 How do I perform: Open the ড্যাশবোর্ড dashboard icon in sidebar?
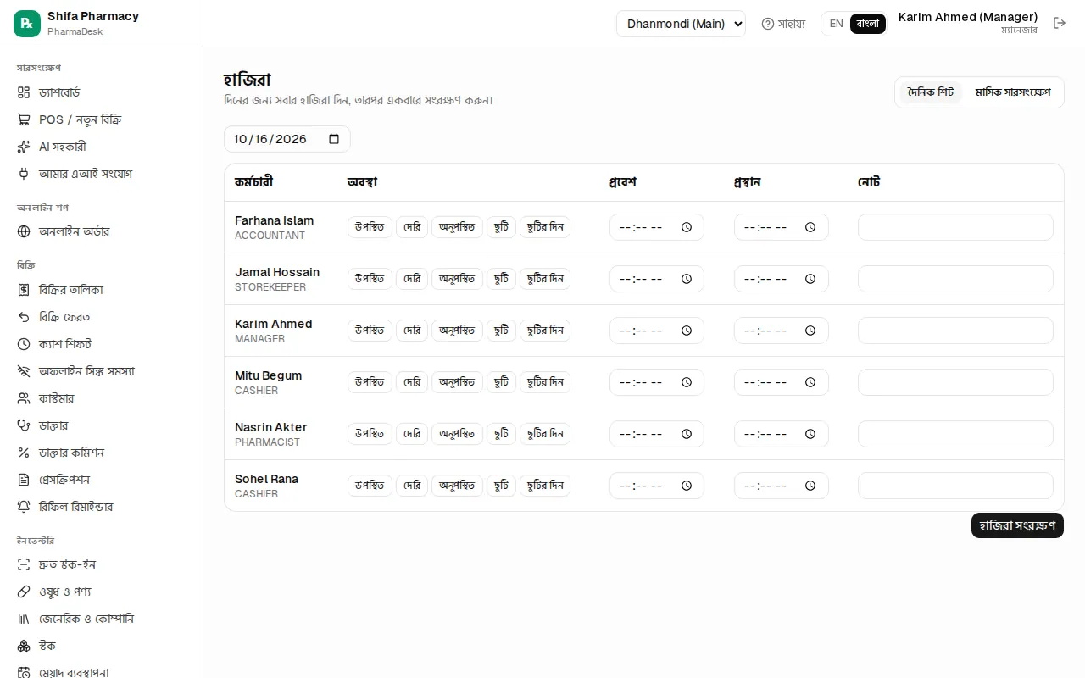tap(24, 92)
